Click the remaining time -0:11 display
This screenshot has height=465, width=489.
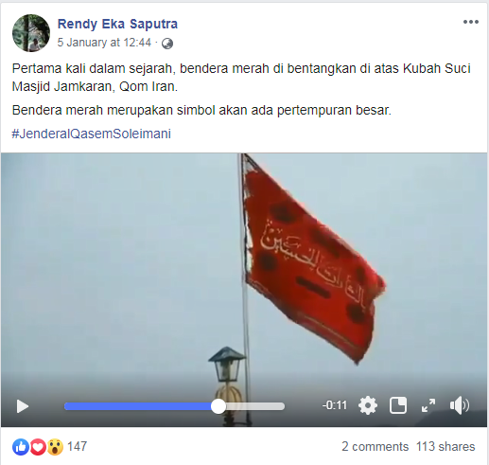pyautogui.click(x=335, y=405)
